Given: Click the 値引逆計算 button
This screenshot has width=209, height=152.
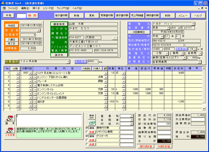Looking at the screenshot, I should [x=146, y=146].
